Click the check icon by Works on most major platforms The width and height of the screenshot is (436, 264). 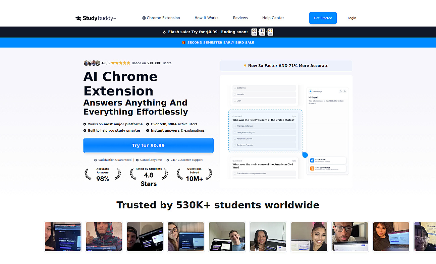(x=85, y=124)
